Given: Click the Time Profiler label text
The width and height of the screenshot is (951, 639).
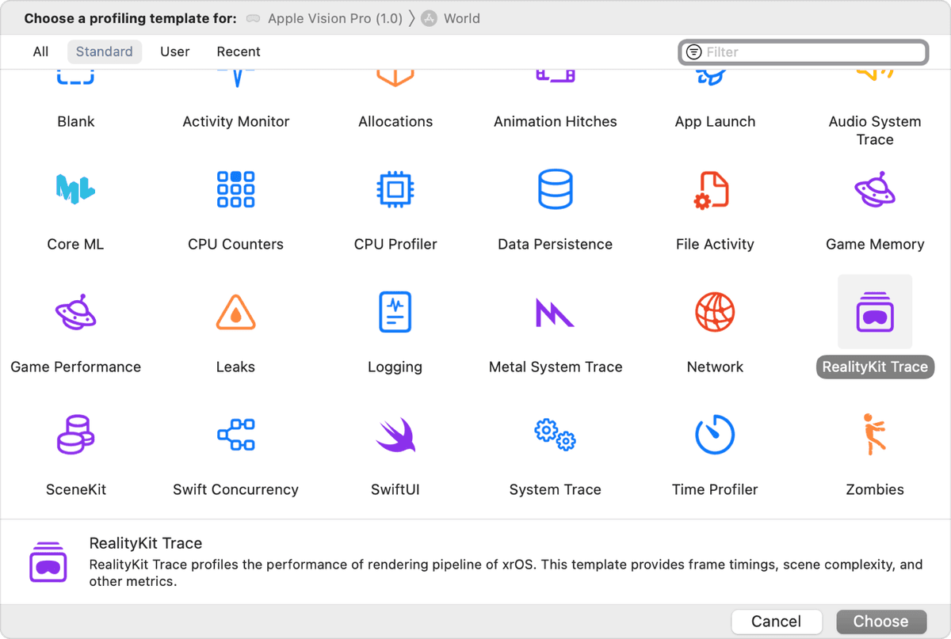Looking at the screenshot, I should pos(715,489).
